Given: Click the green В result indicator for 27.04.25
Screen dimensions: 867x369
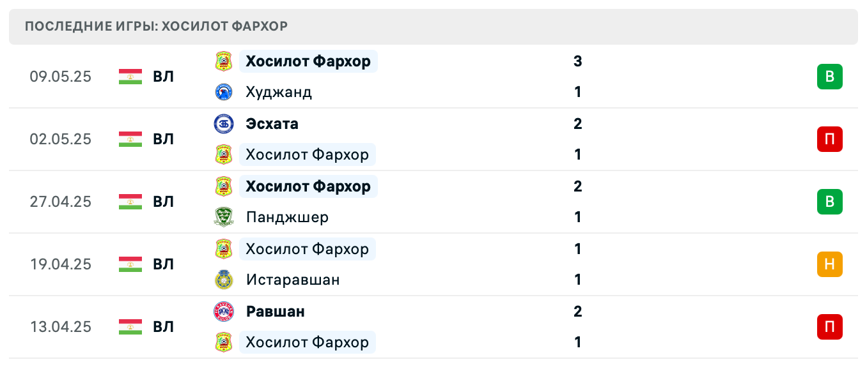Looking at the screenshot, I should (x=831, y=202).
